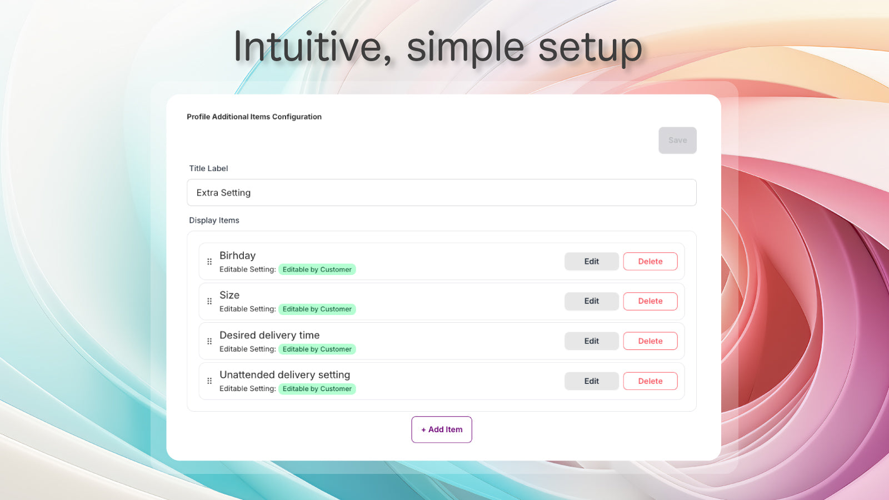Screen dimensions: 889x500
Task: Edit the Desired delivery time item
Action: [591, 341]
